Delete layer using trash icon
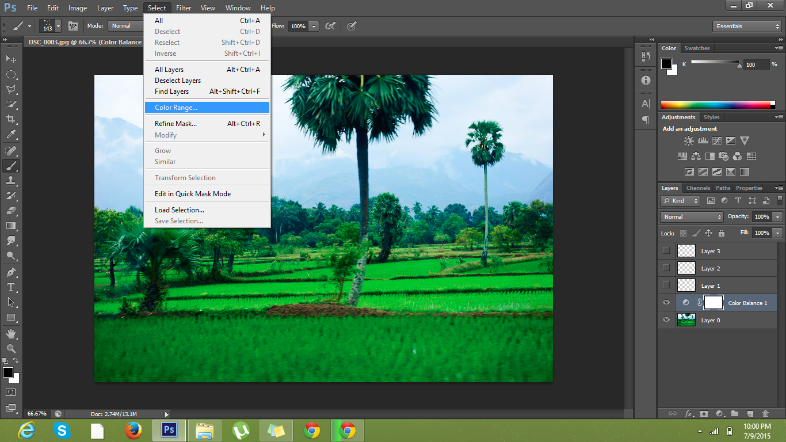The image size is (786, 442). click(x=765, y=413)
